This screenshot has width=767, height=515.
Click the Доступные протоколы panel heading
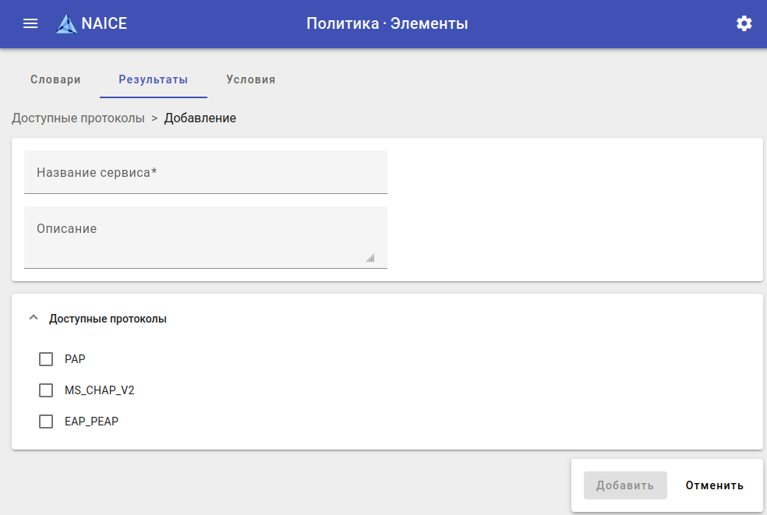108,319
